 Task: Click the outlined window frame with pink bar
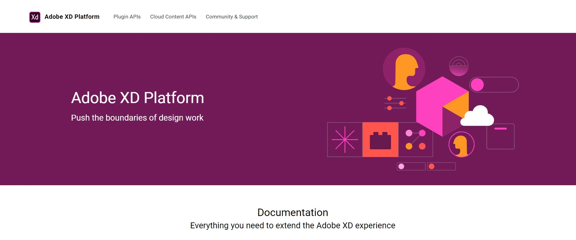pyautogui.click(x=500, y=137)
